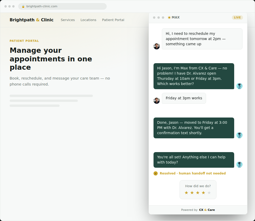Image resolution: width=255 pixels, height=221 pixels.
Task: Click the bot avatar beside the 'Done, Jason' message
Action: pyautogui.click(x=239, y=135)
